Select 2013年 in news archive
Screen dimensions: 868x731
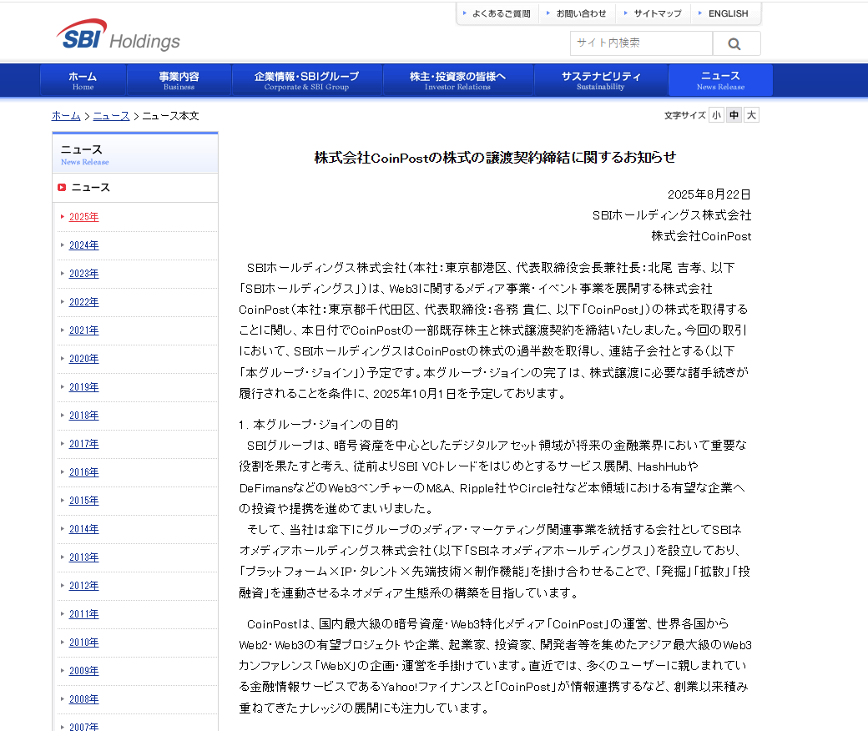tap(83, 557)
